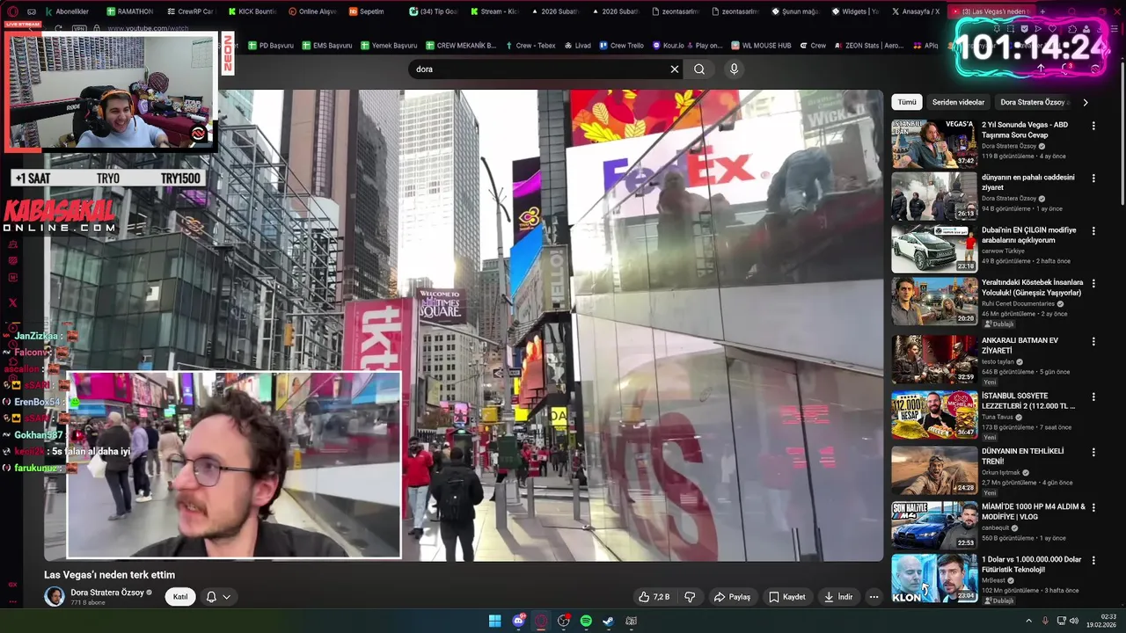
Task: Switch to the Sepetim browser tab
Action: coord(366,11)
